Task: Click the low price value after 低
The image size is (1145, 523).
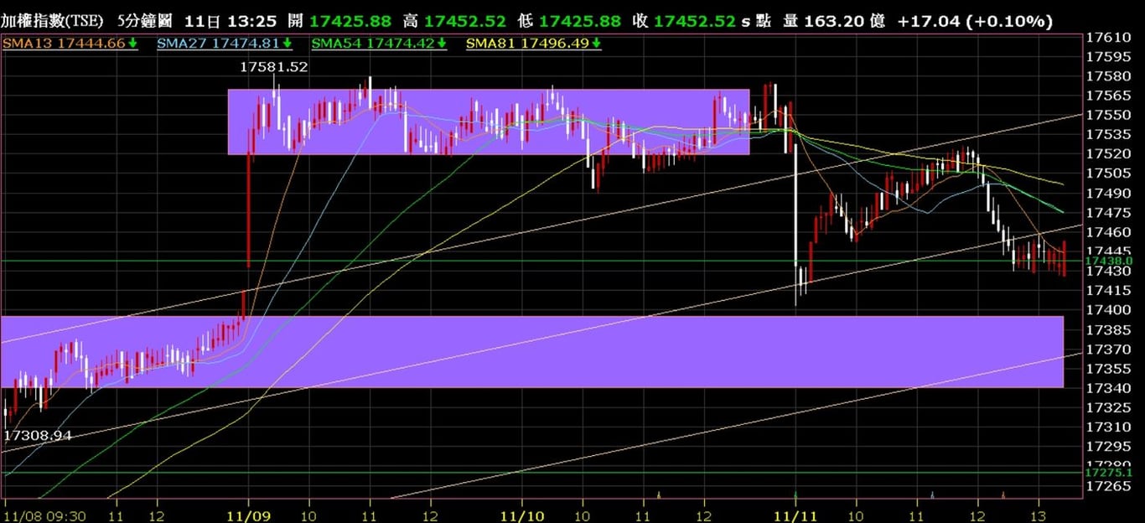Action: click(x=580, y=21)
